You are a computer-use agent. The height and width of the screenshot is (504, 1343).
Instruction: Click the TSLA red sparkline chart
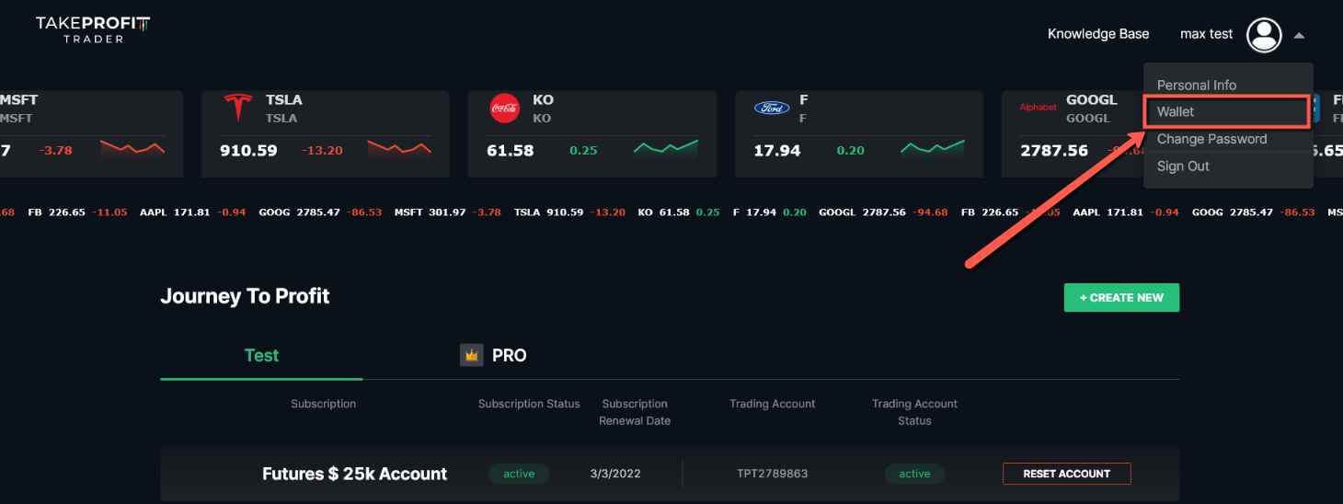(x=399, y=148)
